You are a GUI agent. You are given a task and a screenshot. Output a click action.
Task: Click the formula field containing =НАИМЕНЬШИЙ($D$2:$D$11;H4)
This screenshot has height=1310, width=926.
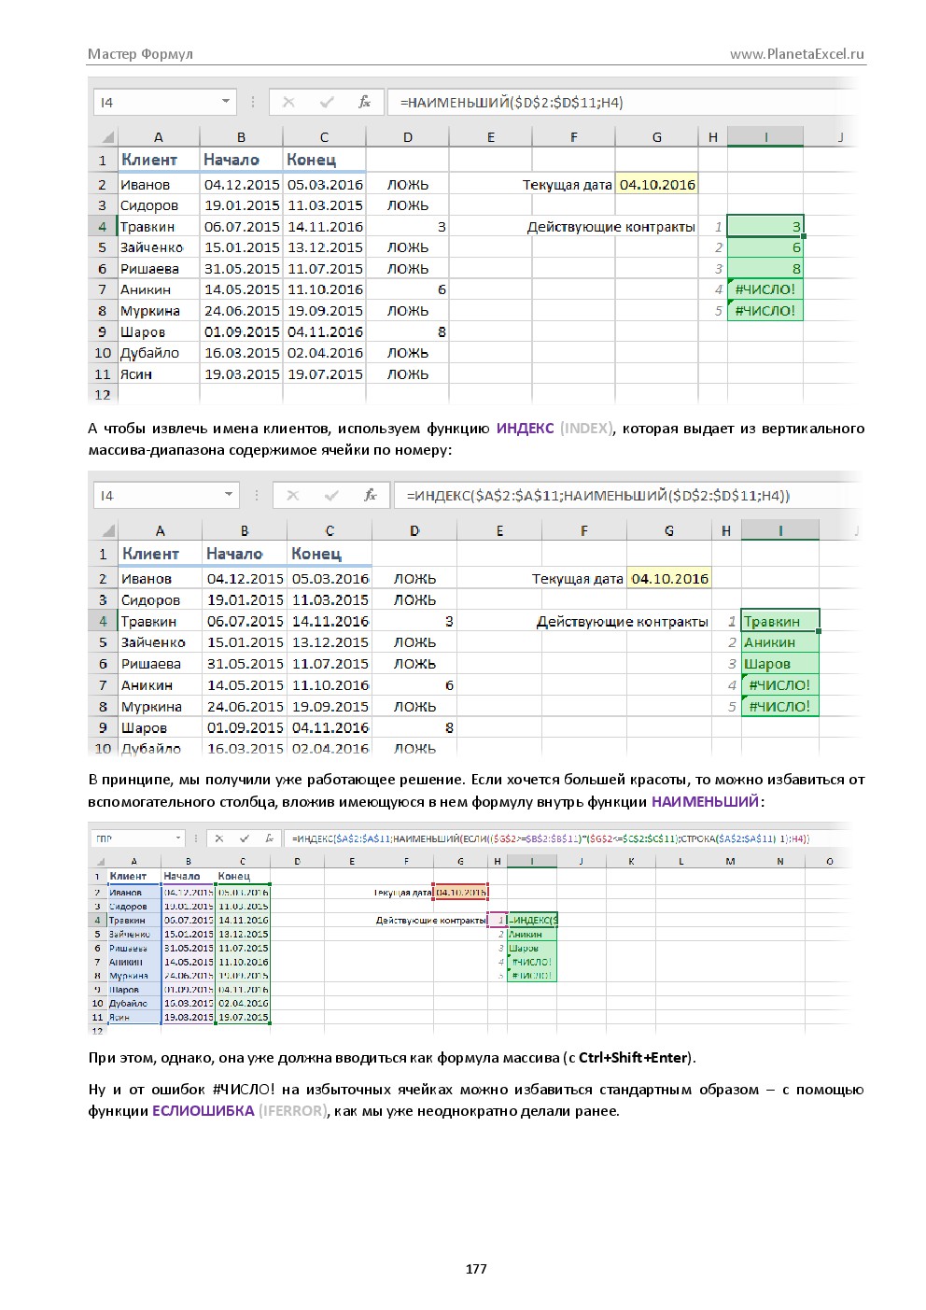pyautogui.click(x=620, y=102)
